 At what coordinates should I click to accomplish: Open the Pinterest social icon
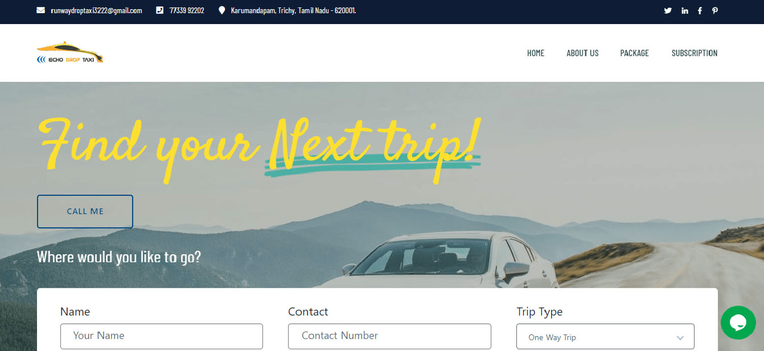(x=715, y=11)
